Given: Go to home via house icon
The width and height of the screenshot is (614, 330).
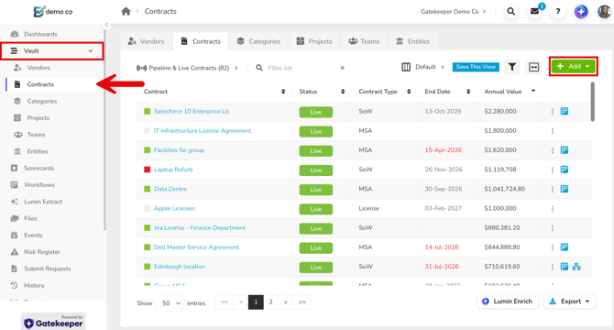Looking at the screenshot, I should click(x=126, y=11).
